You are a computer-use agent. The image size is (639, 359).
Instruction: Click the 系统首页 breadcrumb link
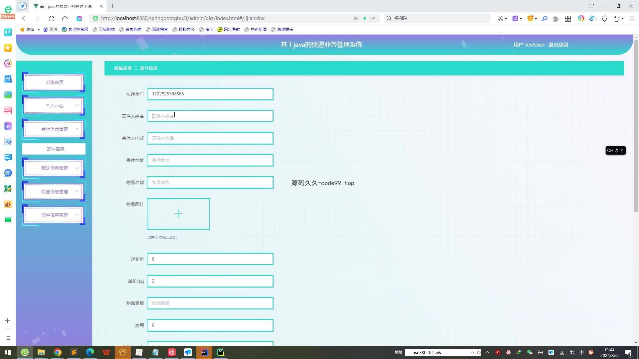click(123, 68)
